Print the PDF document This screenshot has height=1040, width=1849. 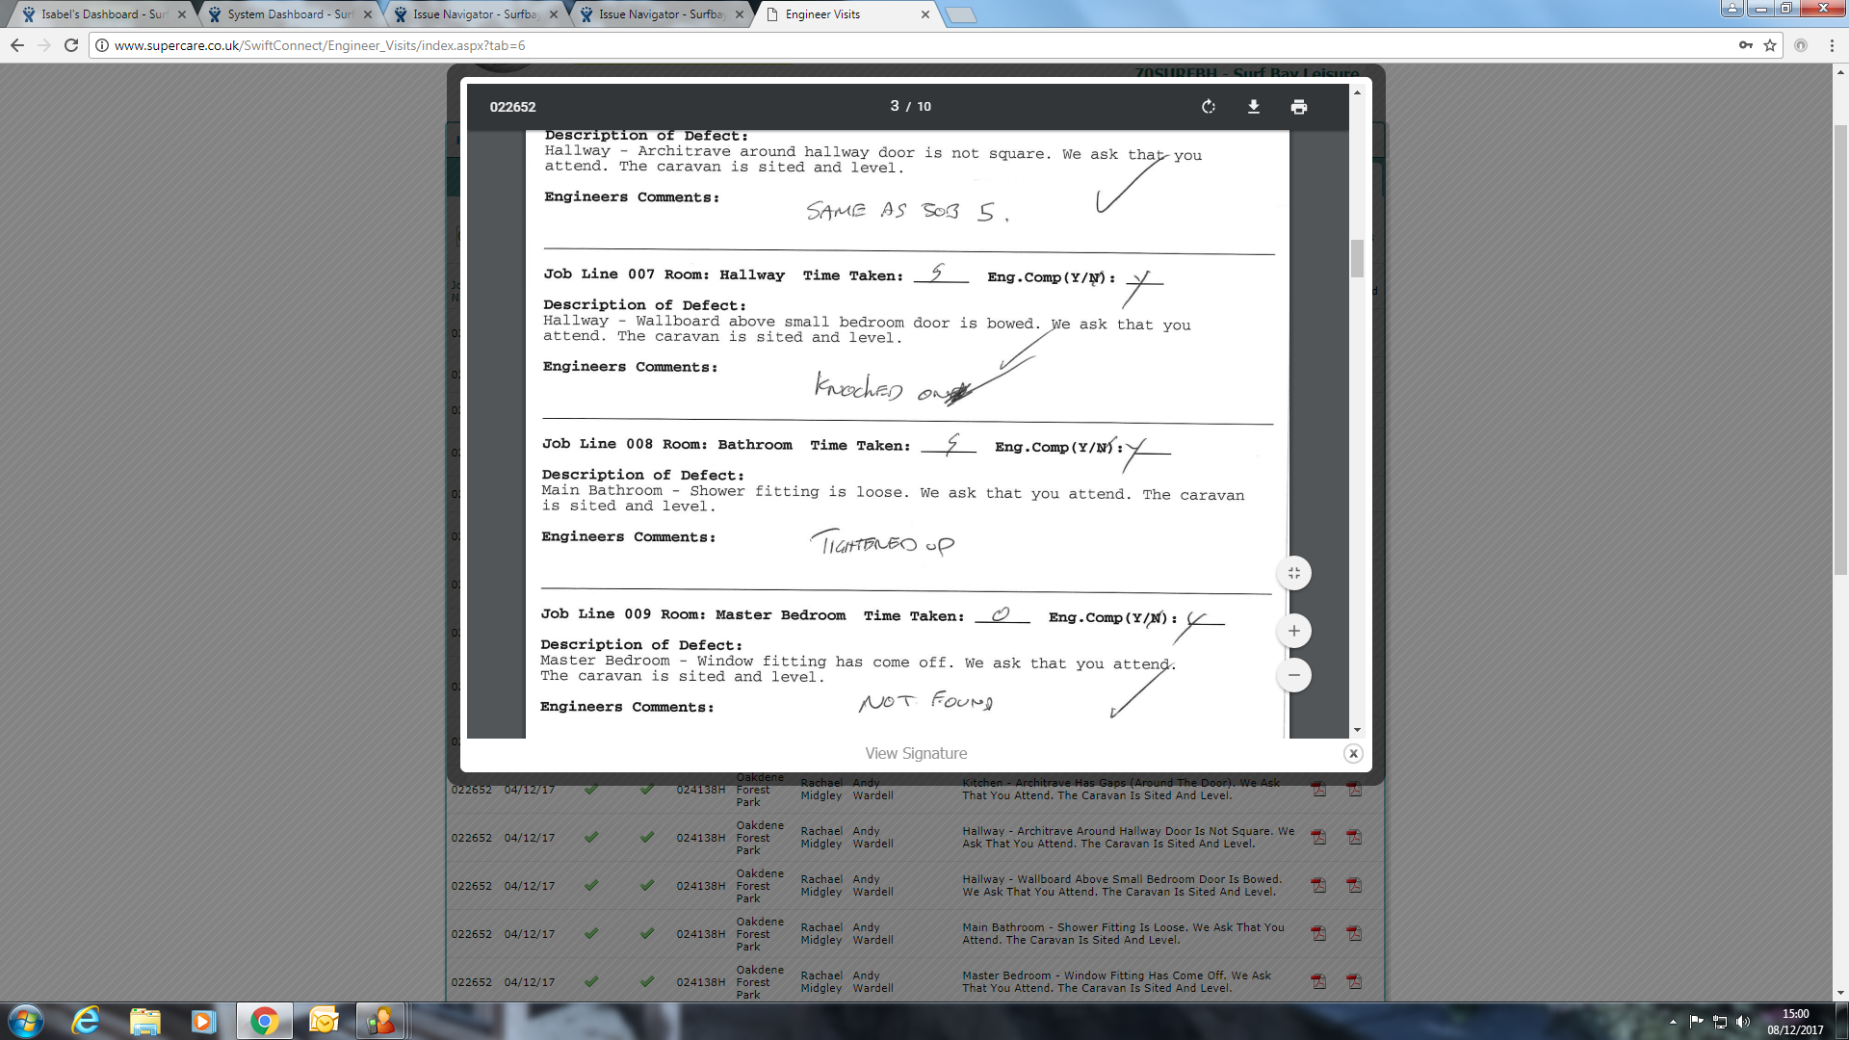1299,107
